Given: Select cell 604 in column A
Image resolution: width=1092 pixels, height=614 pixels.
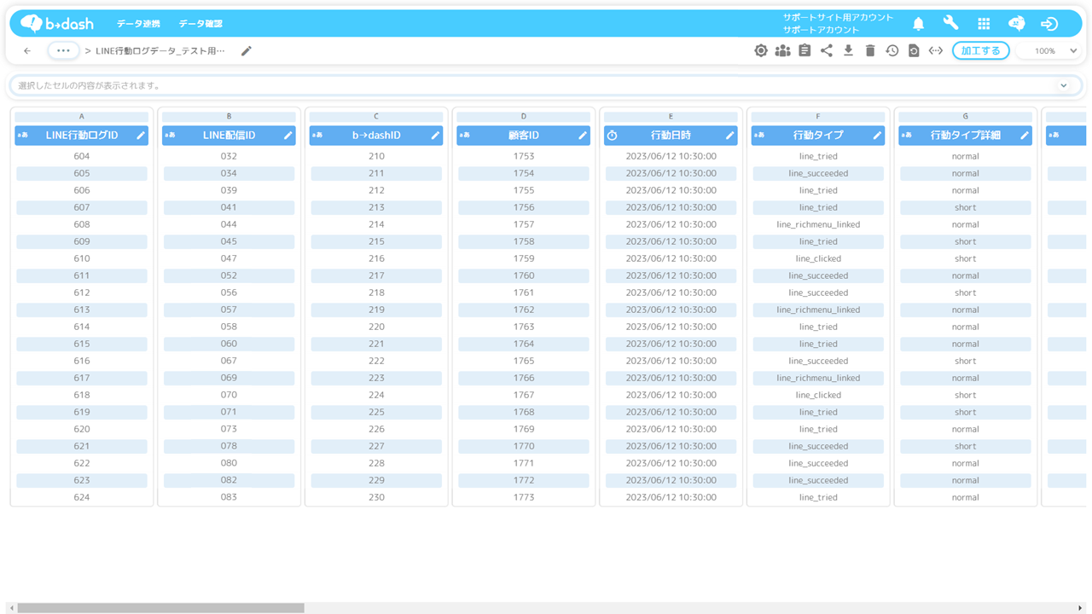Looking at the screenshot, I should 82,156.
